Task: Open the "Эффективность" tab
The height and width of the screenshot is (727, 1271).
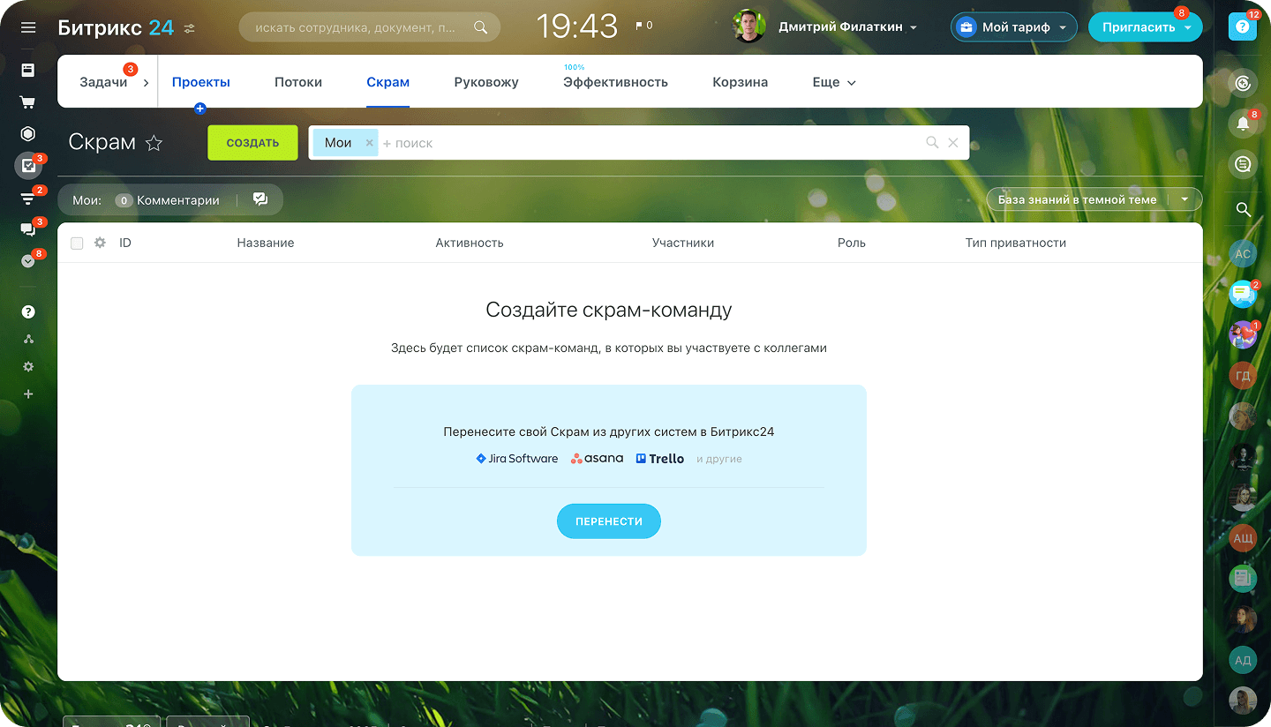Action: [x=615, y=82]
